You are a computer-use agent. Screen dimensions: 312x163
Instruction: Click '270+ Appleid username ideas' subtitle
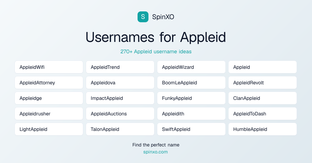pyautogui.click(x=156, y=51)
